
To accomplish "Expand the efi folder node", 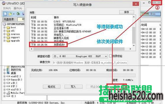I will point(4,31).
